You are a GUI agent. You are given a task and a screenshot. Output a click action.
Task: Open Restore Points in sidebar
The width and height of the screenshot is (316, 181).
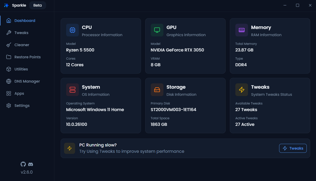click(27, 57)
